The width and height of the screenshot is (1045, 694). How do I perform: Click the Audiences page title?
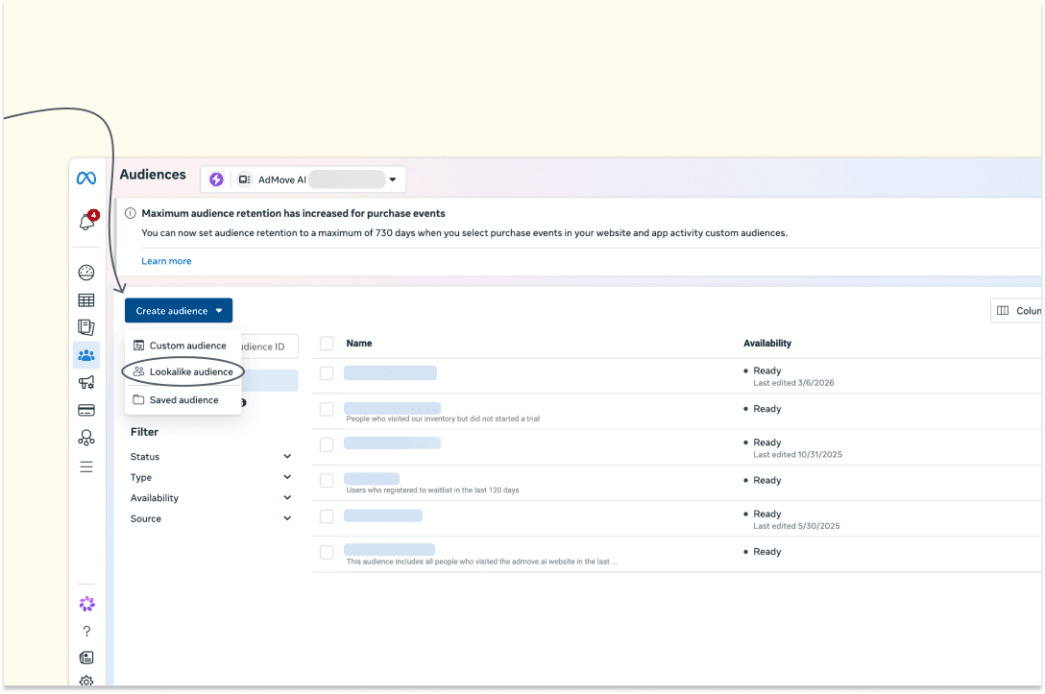tap(153, 175)
